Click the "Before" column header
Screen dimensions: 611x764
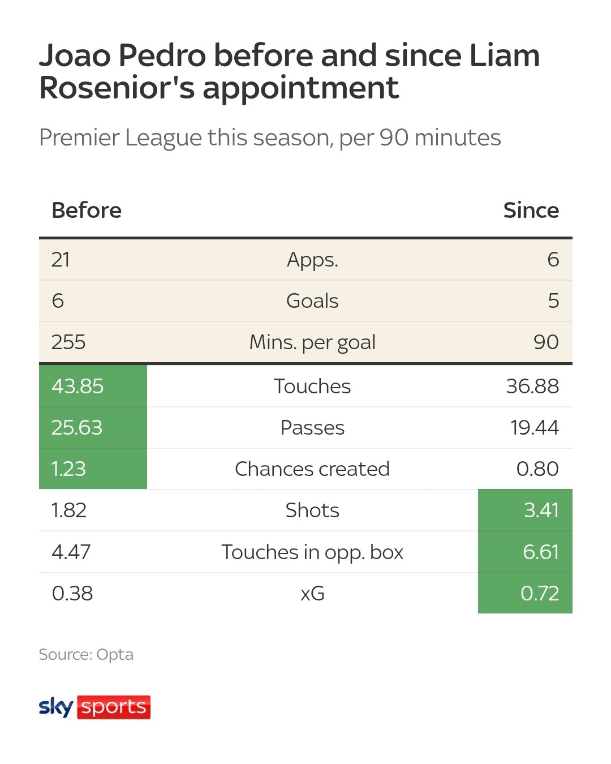[x=87, y=210]
